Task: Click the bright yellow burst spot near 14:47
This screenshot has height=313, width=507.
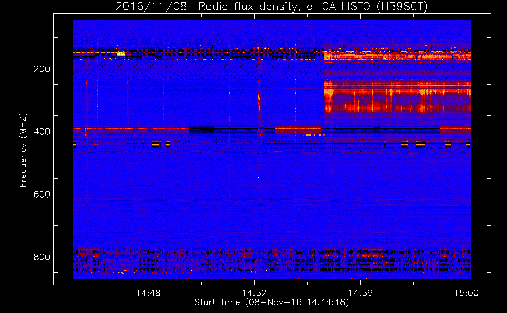Action: click(x=121, y=54)
